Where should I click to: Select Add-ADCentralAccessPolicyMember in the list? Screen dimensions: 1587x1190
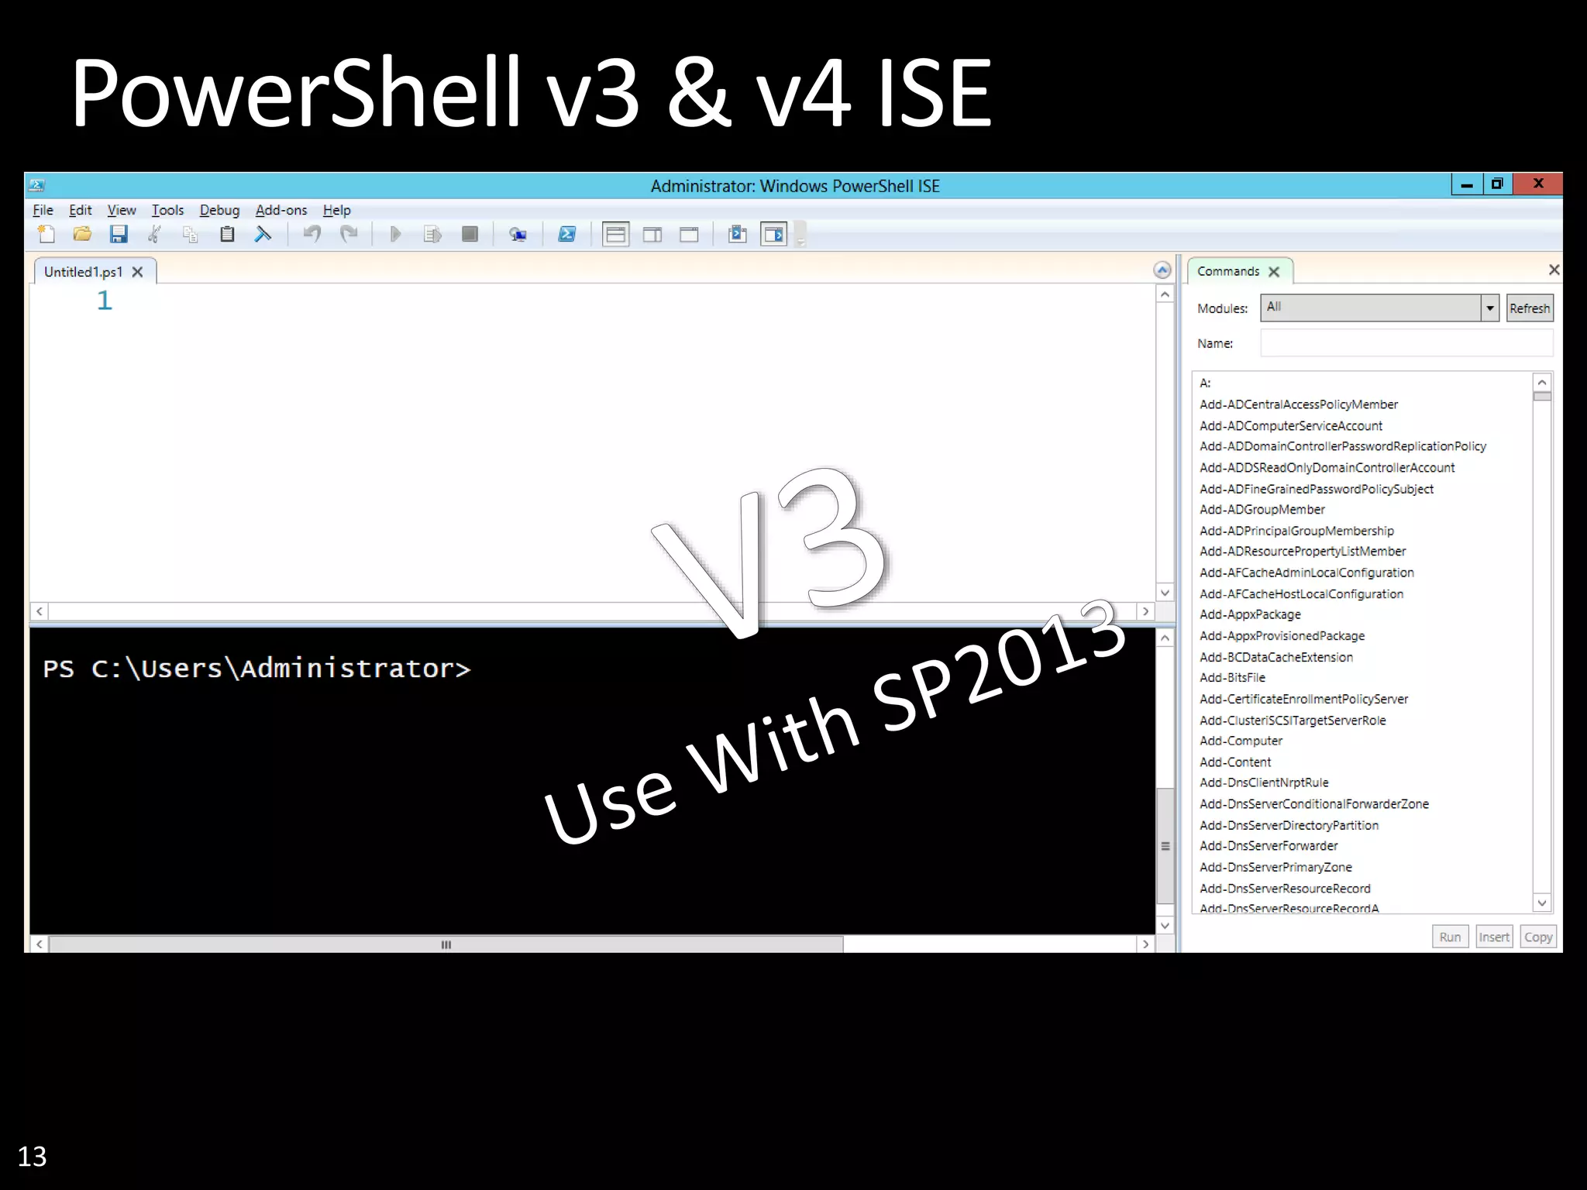pyautogui.click(x=1299, y=404)
